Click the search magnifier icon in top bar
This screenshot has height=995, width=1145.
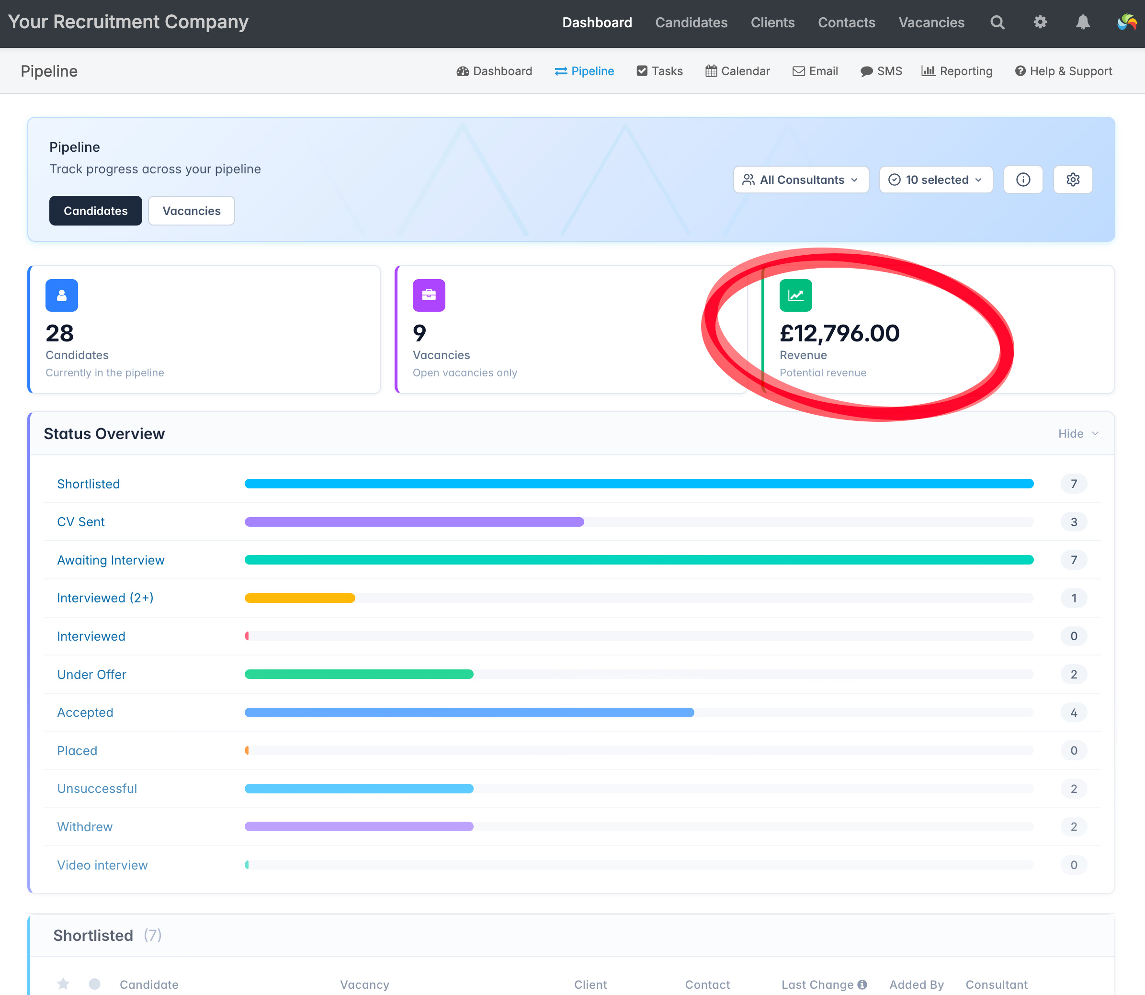[998, 23]
